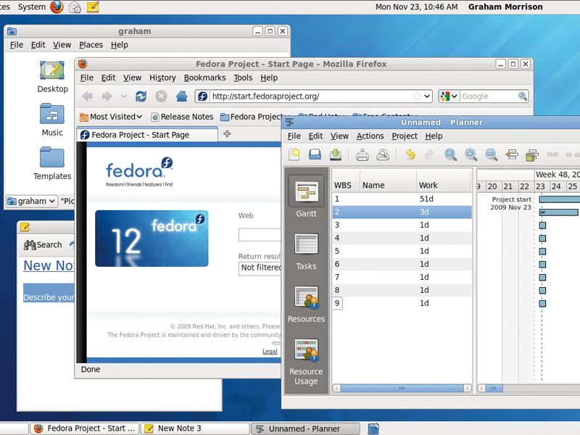Open a new tab with plus icon

click(x=227, y=133)
